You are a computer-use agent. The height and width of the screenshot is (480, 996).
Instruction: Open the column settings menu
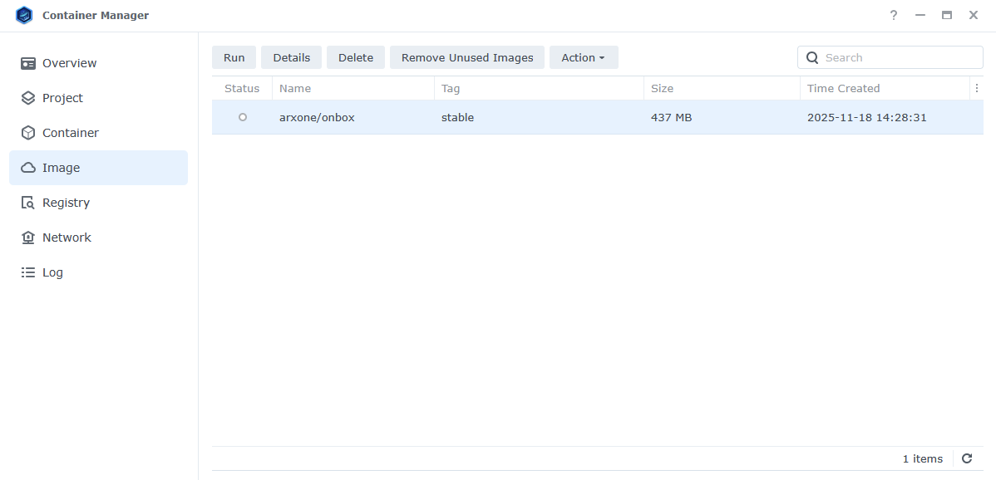pos(977,88)
